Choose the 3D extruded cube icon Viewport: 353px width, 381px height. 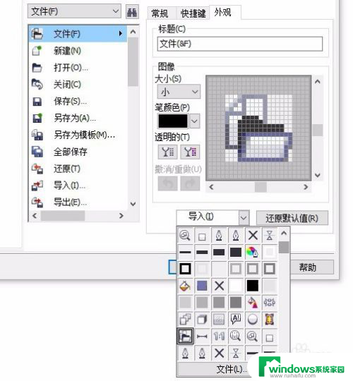[x=202, y=320]
